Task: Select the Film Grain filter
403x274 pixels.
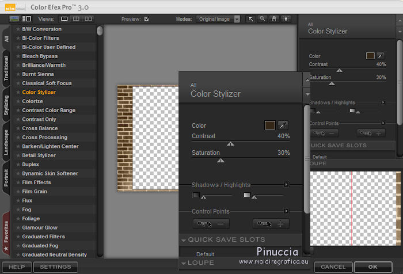Action: click(x=35, y=191)
